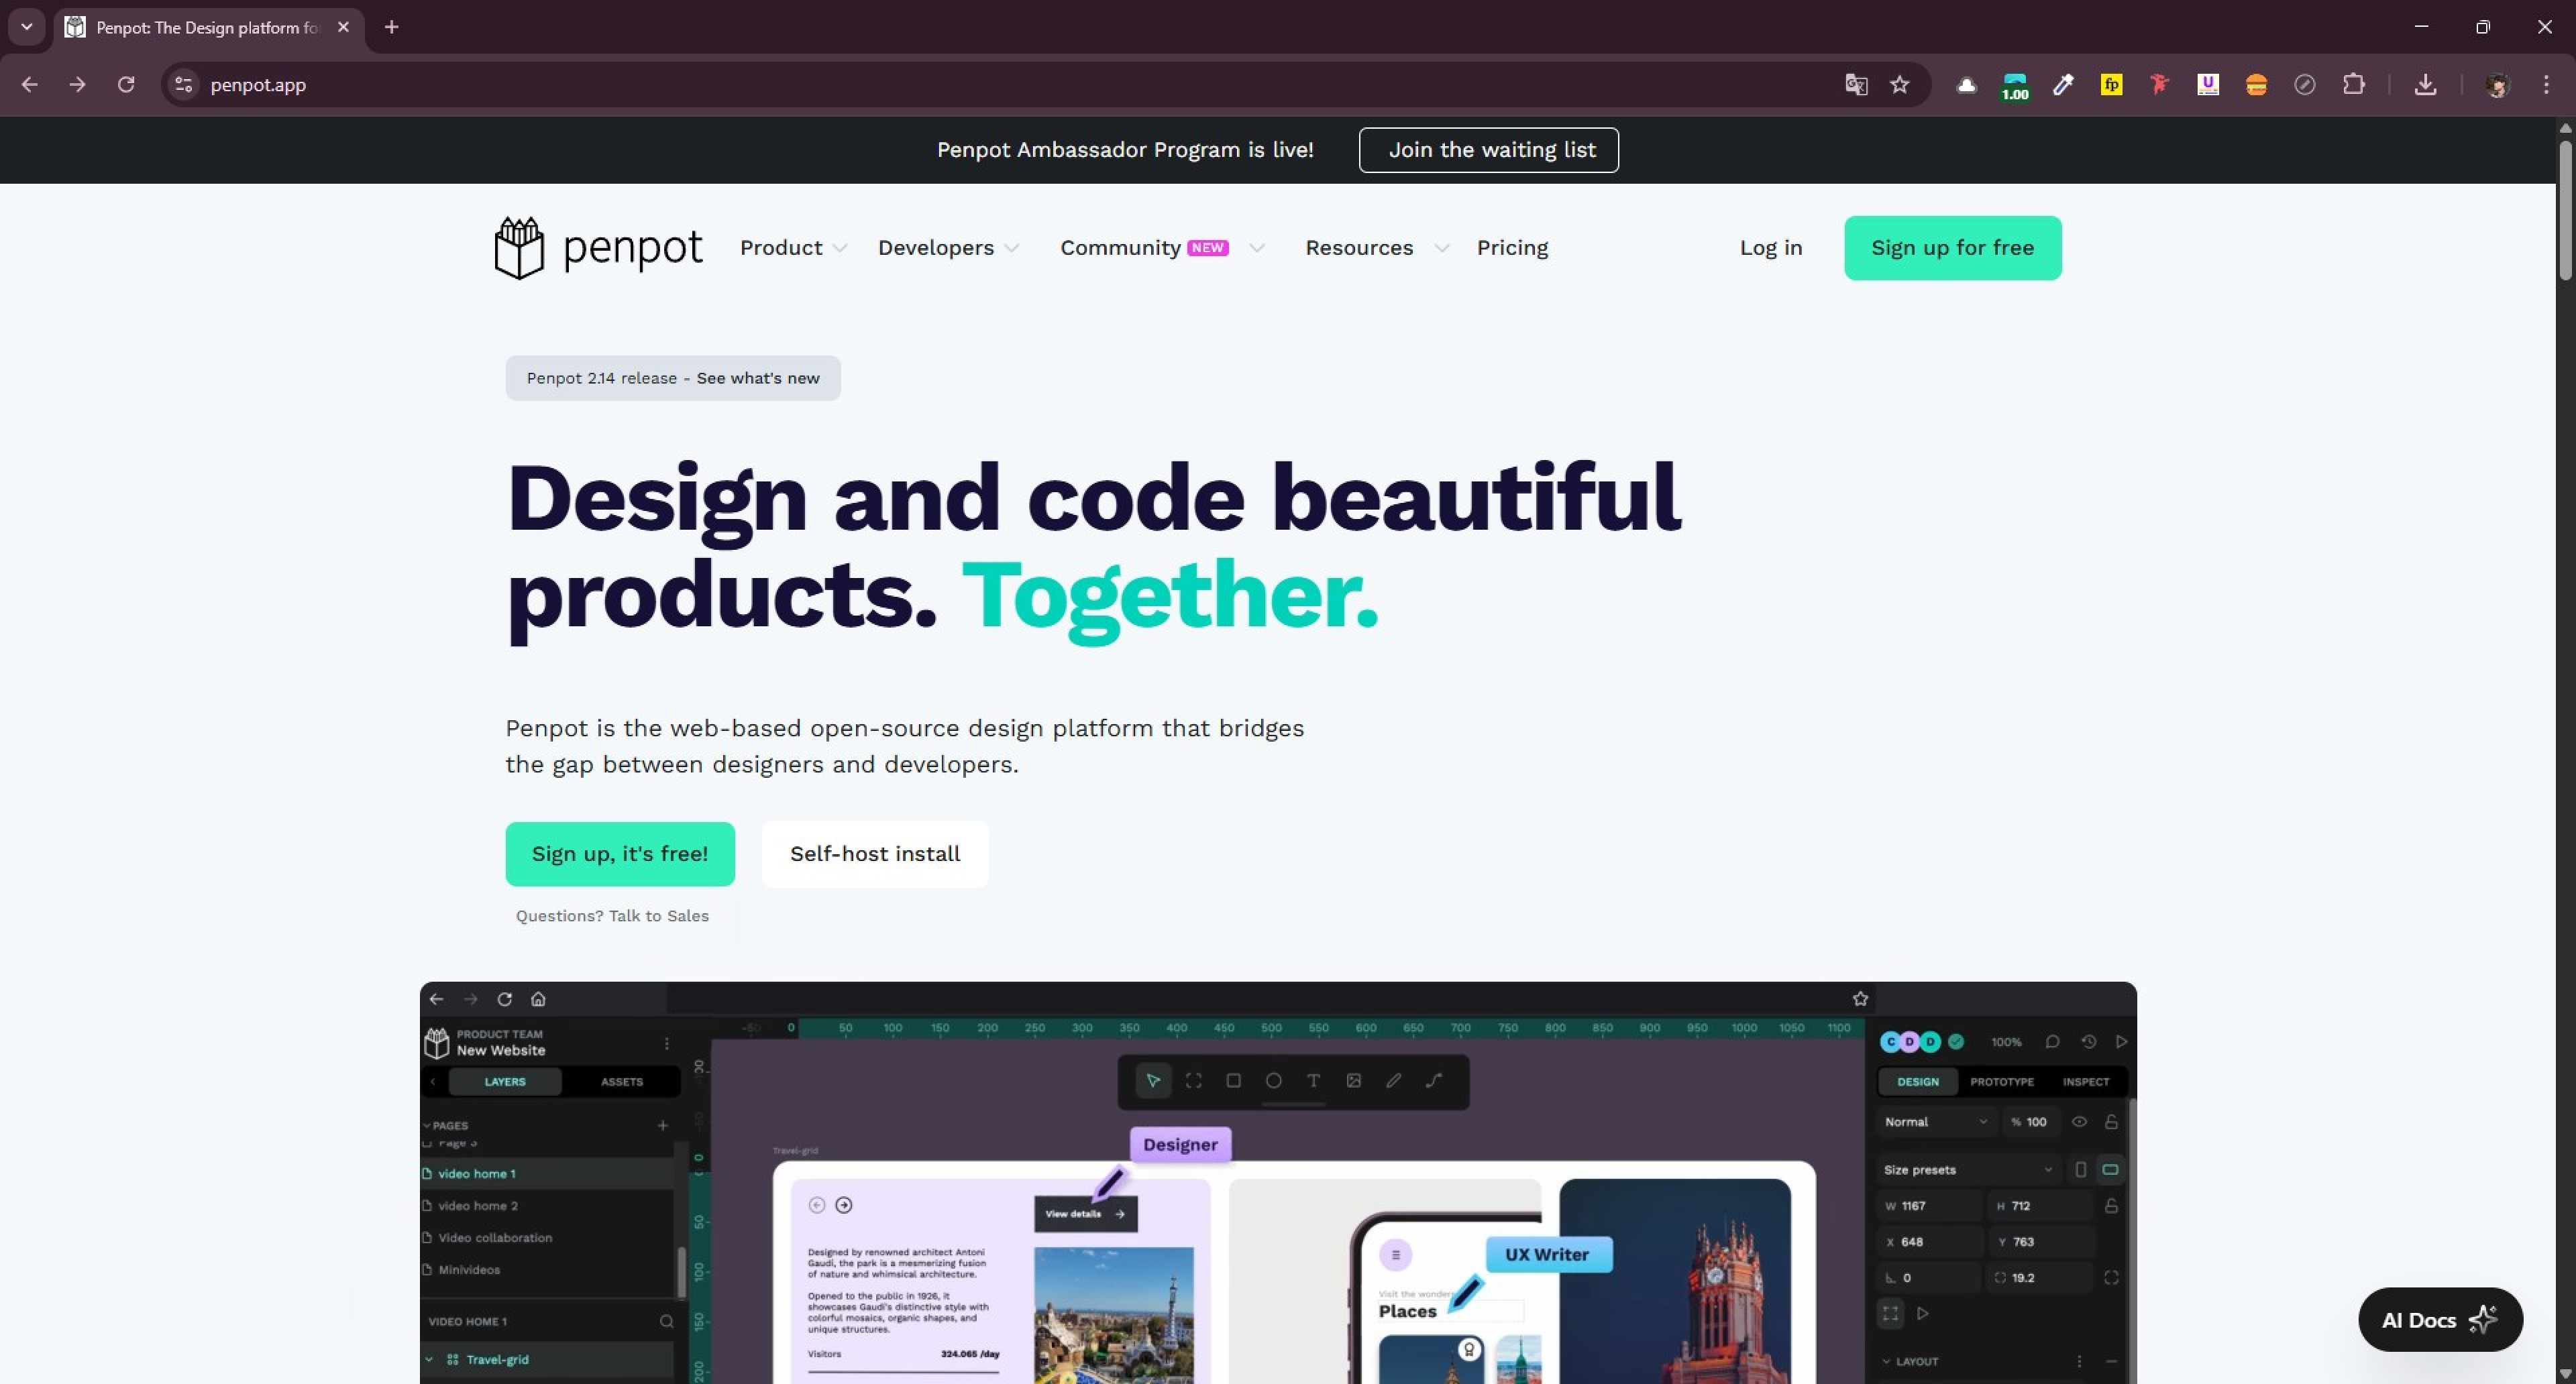Image resolution: width=2576 pixels, height=1384 pixels.
Task: Add a page with the PAGES plus icon
Action: pos(662,1125)
